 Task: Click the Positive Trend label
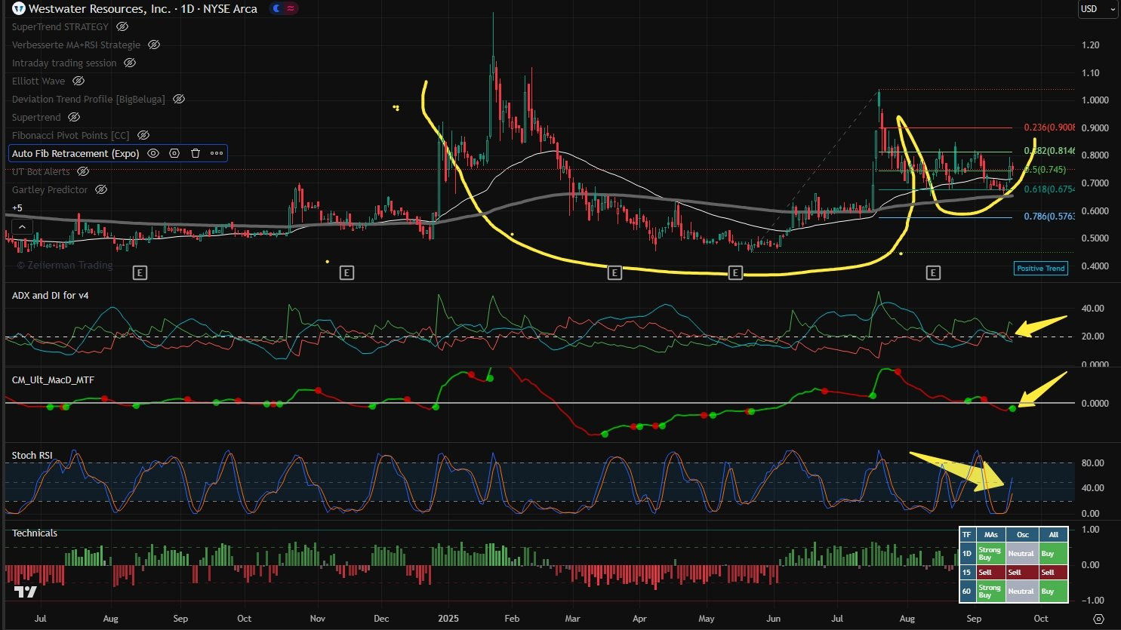(x=1040, y=268)
